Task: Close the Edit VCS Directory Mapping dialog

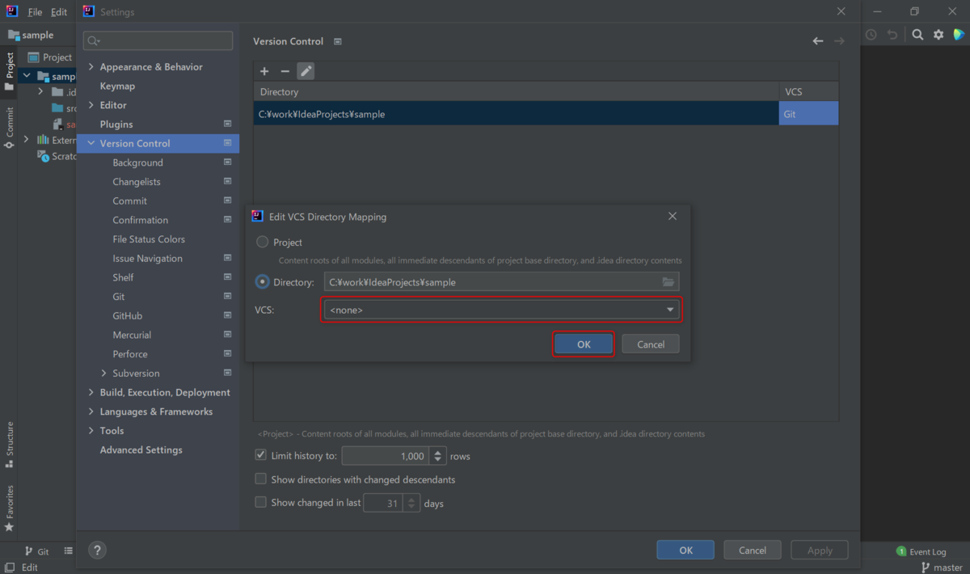Action: tap(673, 217)
